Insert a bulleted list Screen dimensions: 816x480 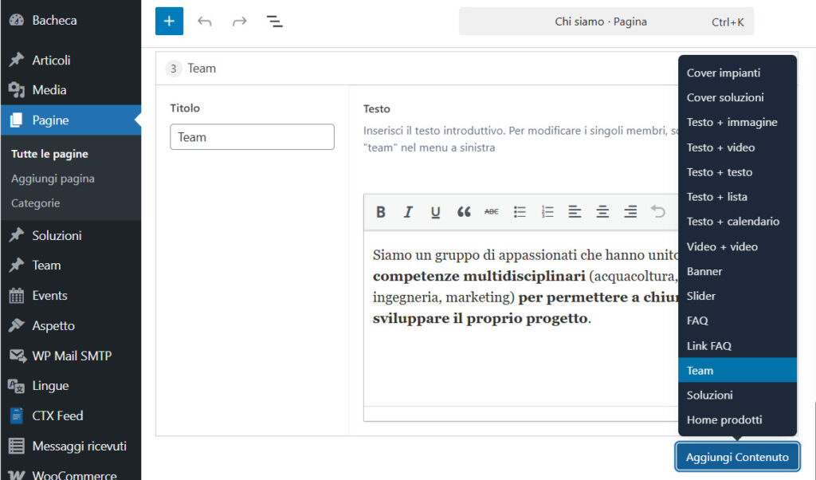(520, 211)
